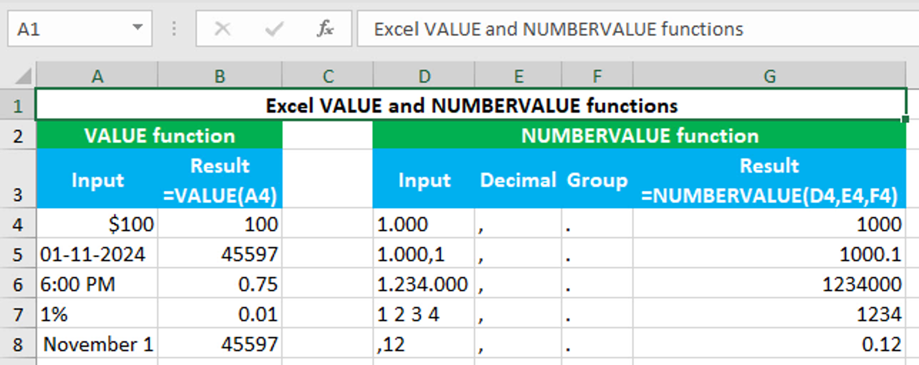
Task: Click cell containing 1.000,1
Action: coord(424,254)
